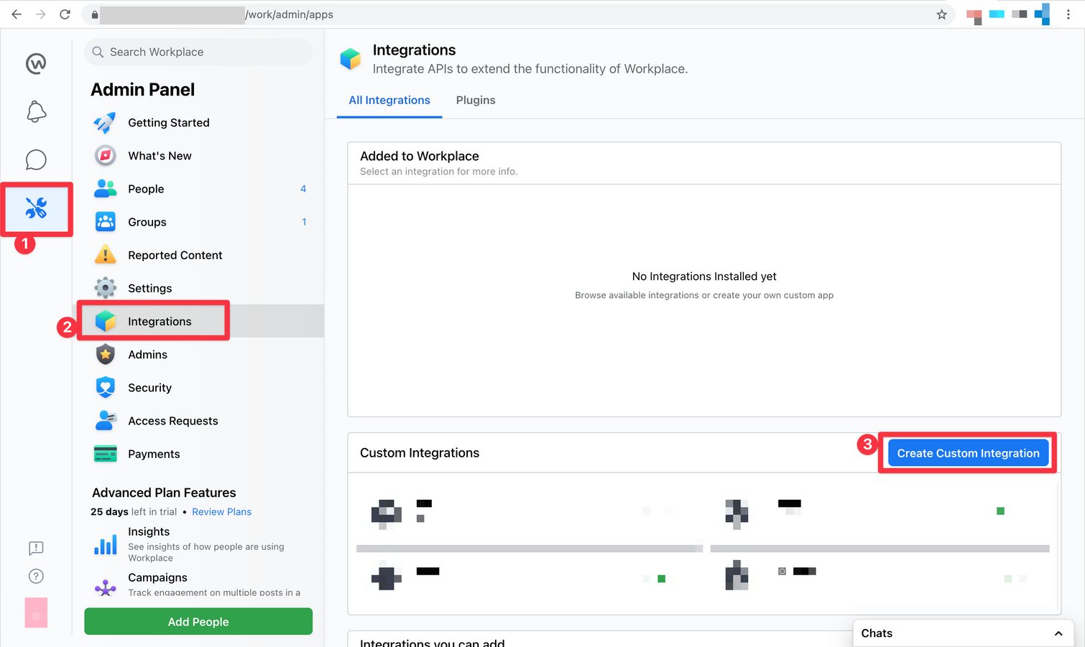This screenshot has width=1085, height=647.
Task: Click the green Add People button
Action: click(198, 622)
